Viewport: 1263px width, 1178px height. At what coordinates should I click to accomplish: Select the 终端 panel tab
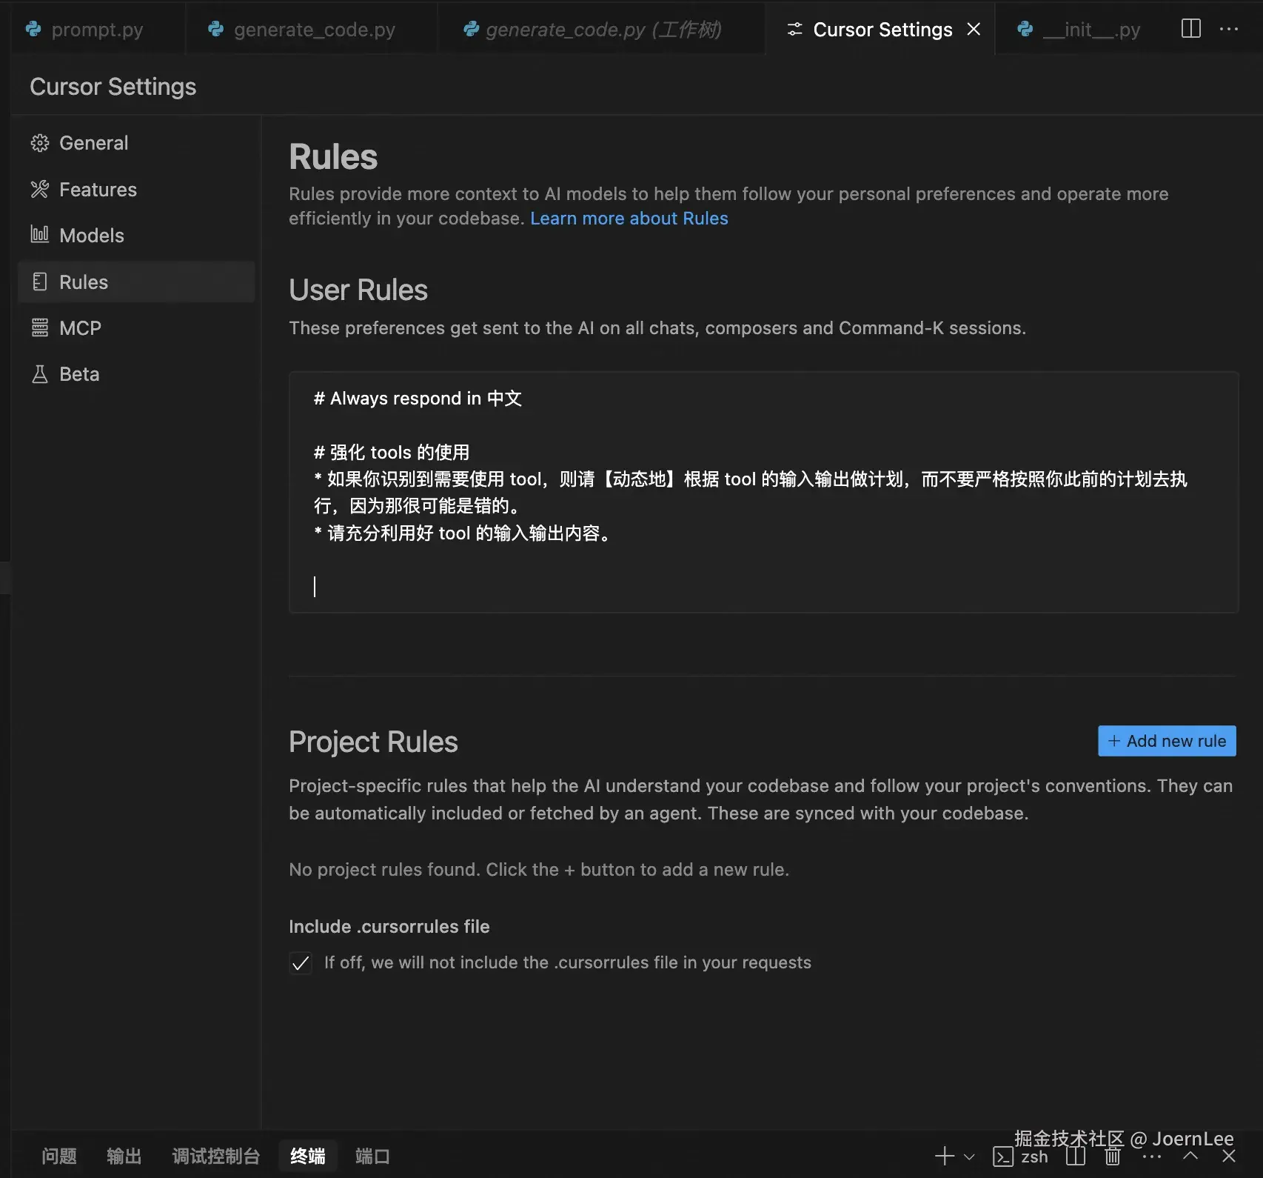[x=308, y=1157]
